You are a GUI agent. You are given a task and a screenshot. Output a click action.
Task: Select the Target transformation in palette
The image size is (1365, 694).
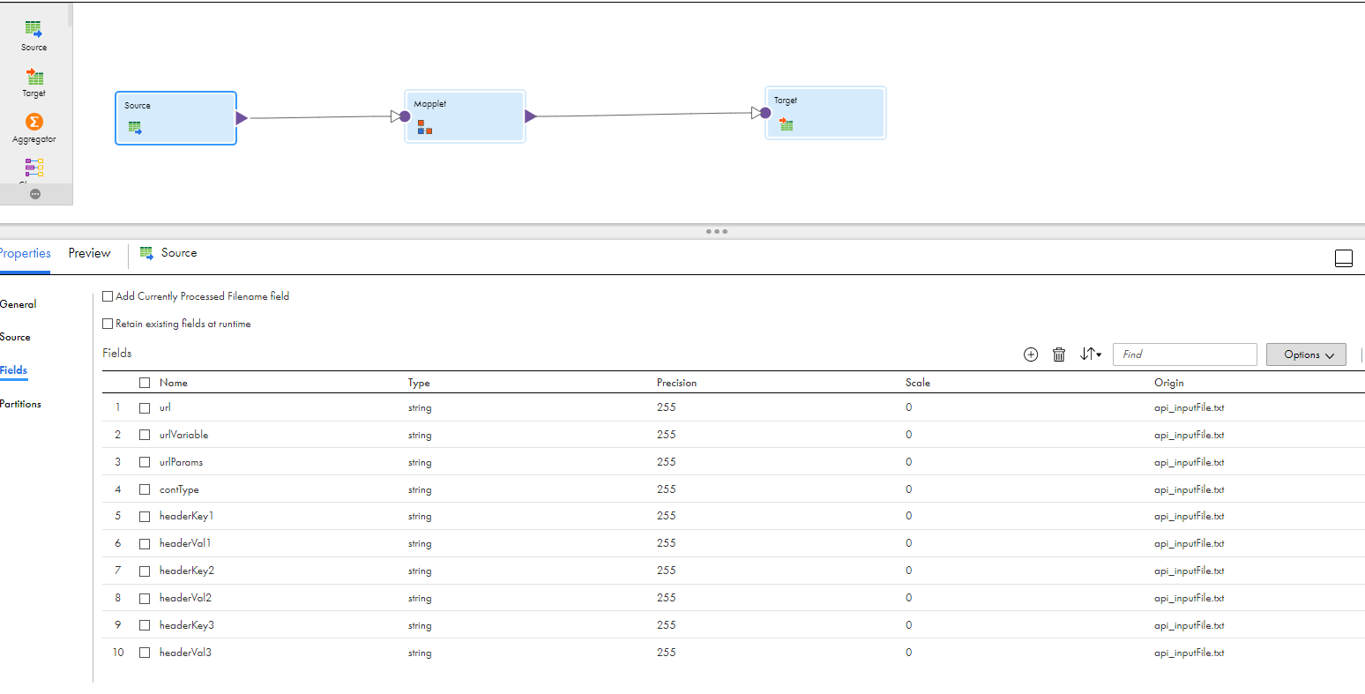point(34,83)
